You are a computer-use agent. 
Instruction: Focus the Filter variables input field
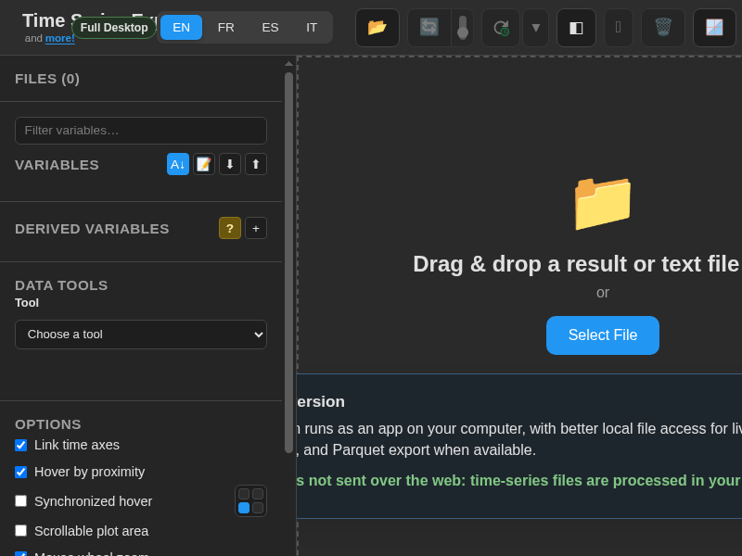coord(141,131)
